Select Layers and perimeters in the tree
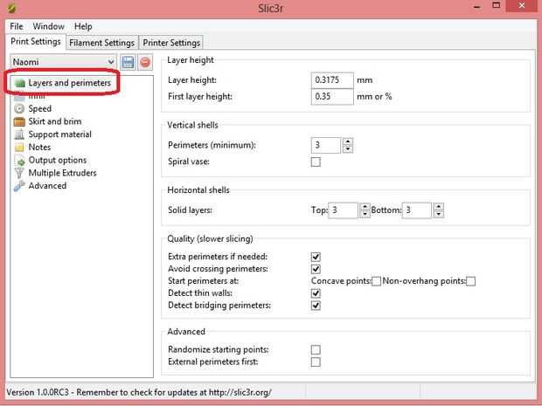The image size is (542, 406). pos(69,83)
